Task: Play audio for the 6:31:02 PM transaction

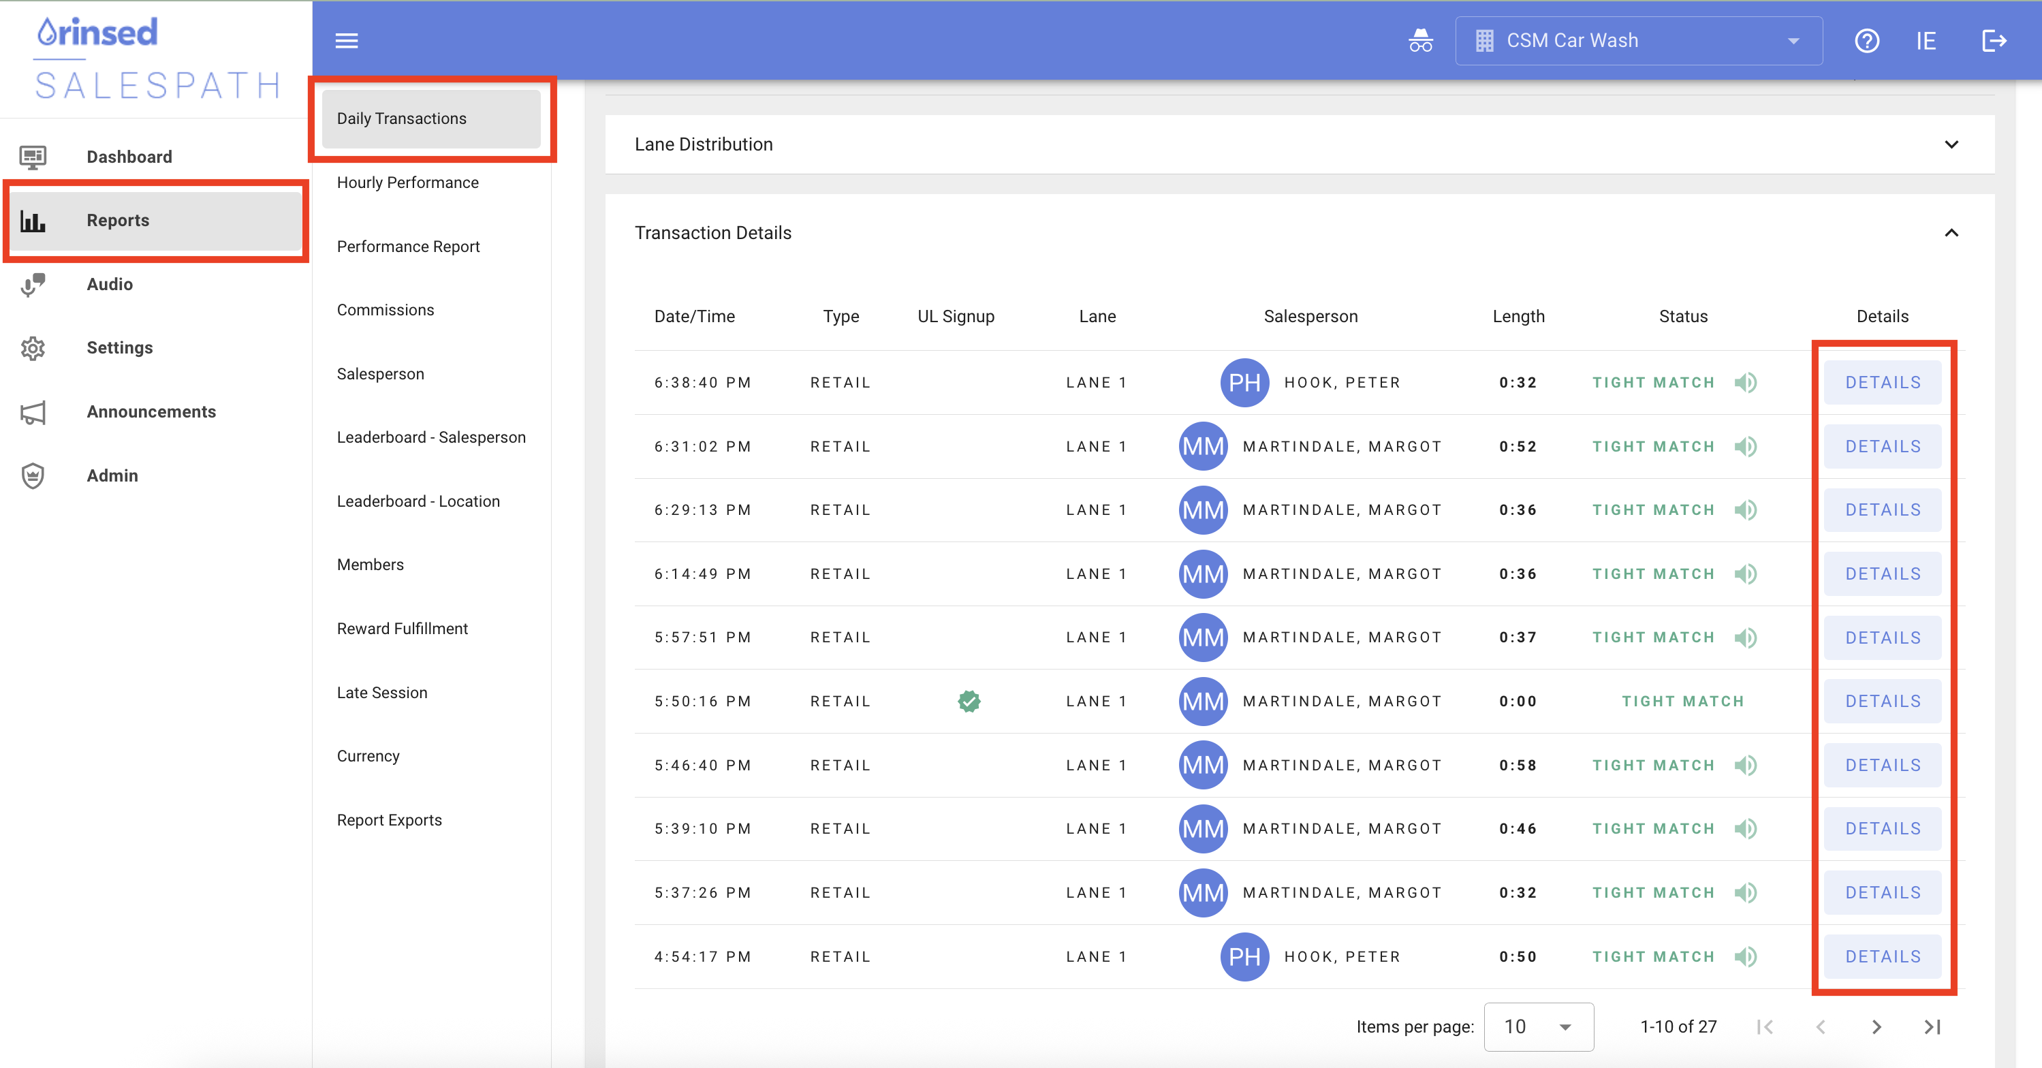Action: click(x=1745, y=446)
